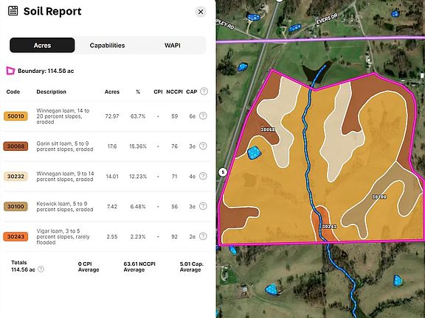This screenshot has width=425, height=318.
Task: Open help icon beside CAP column header
Action: point(204,91)
